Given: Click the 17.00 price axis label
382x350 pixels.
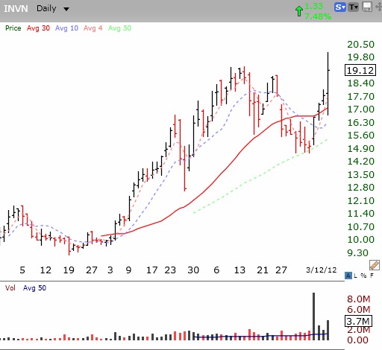Looking at the screenshot, I should (x=360, y=109).
